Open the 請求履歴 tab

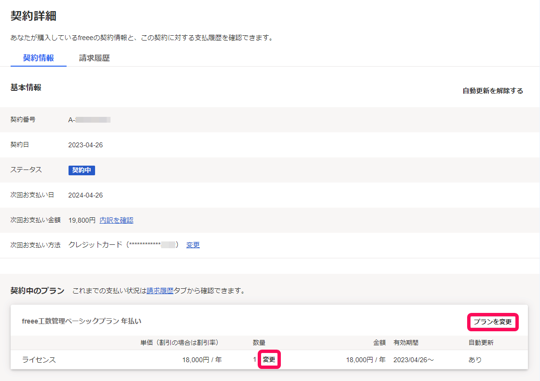95,58
